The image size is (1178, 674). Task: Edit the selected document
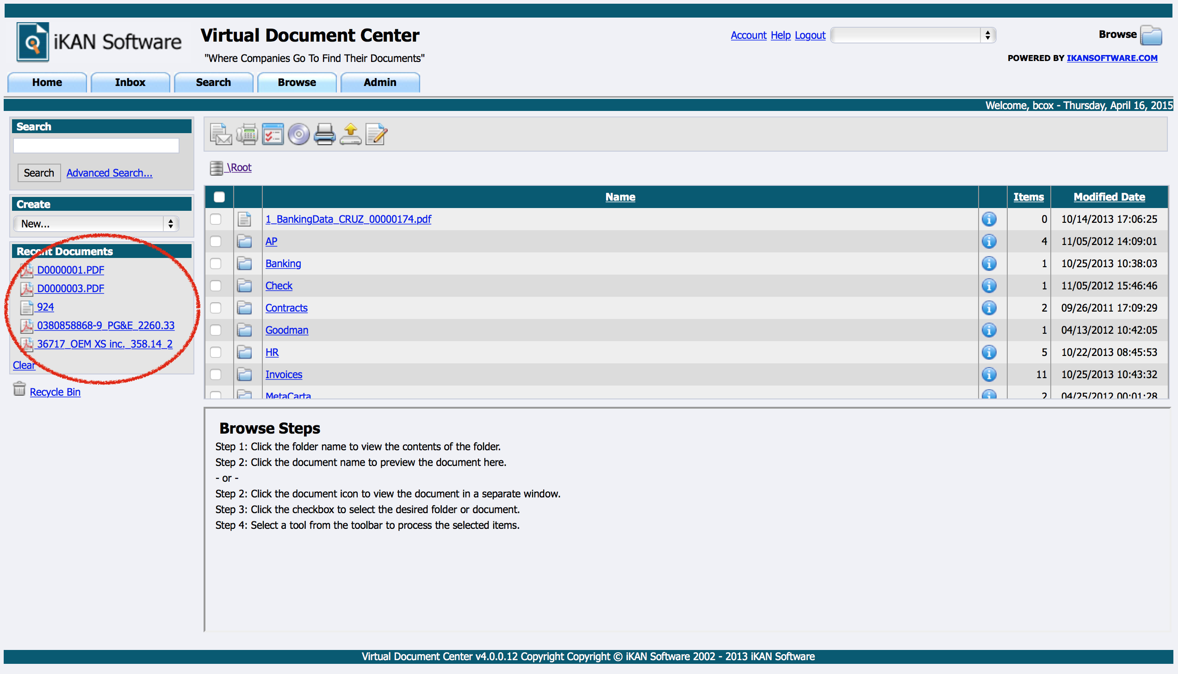point(376,134)
